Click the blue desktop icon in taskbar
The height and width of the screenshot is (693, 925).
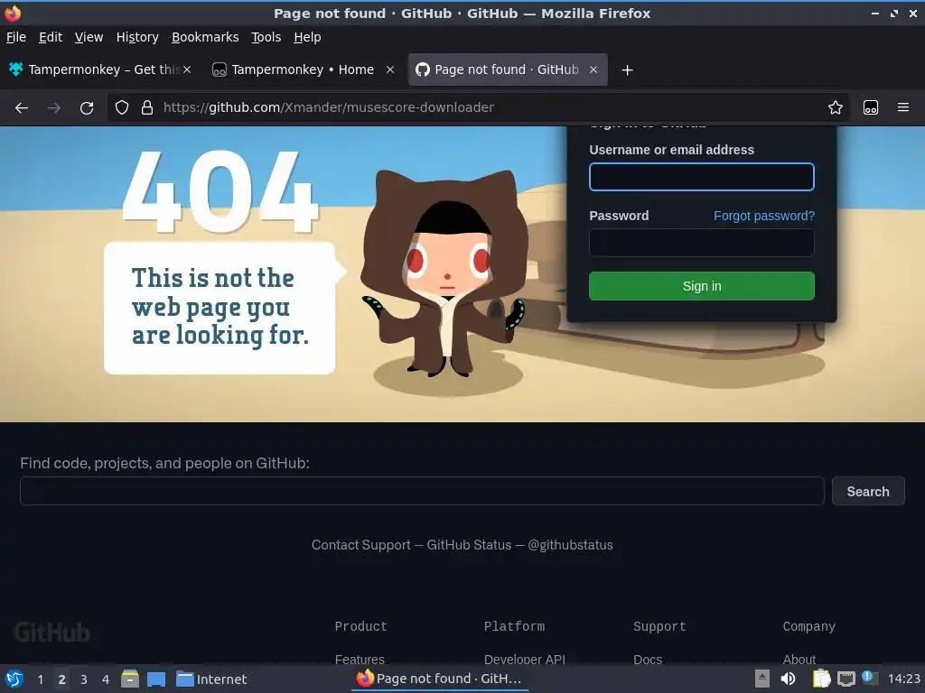[155, 679]
